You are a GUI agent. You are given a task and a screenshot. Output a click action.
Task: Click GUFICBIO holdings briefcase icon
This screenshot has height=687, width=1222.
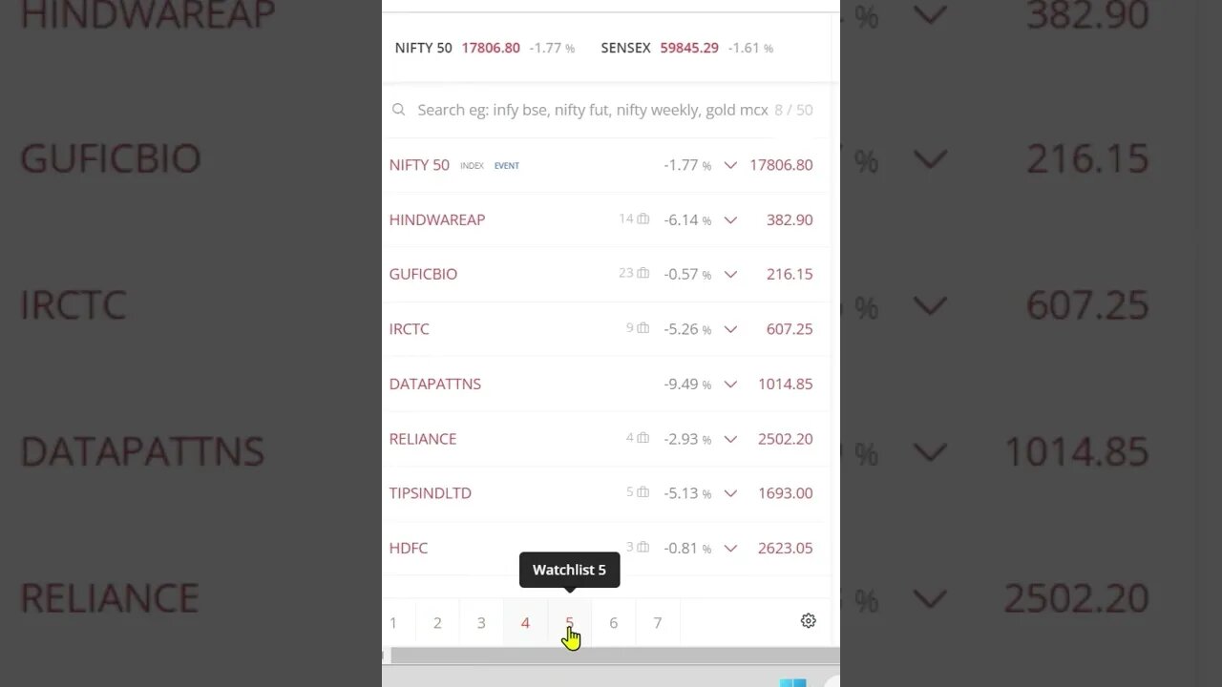(x=643, y=274)
